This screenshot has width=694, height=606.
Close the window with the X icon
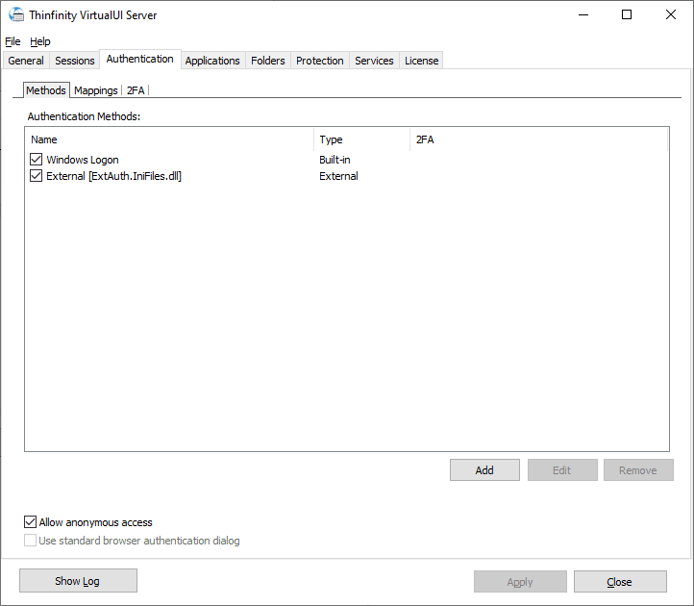coord(671,14)
